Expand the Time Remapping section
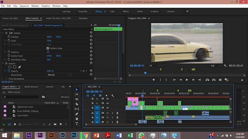 (x=3, y=78)
